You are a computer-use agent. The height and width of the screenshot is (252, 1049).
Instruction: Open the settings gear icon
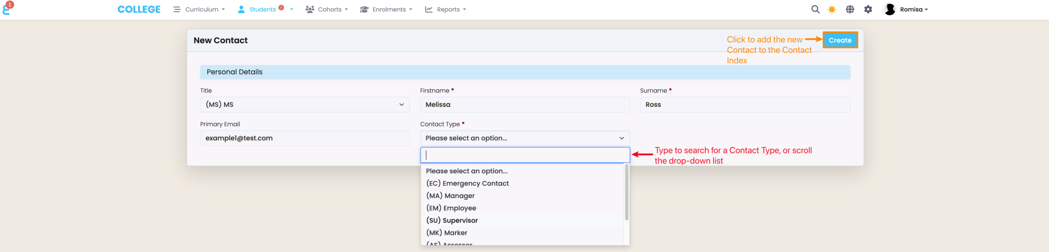pos(868,9)
